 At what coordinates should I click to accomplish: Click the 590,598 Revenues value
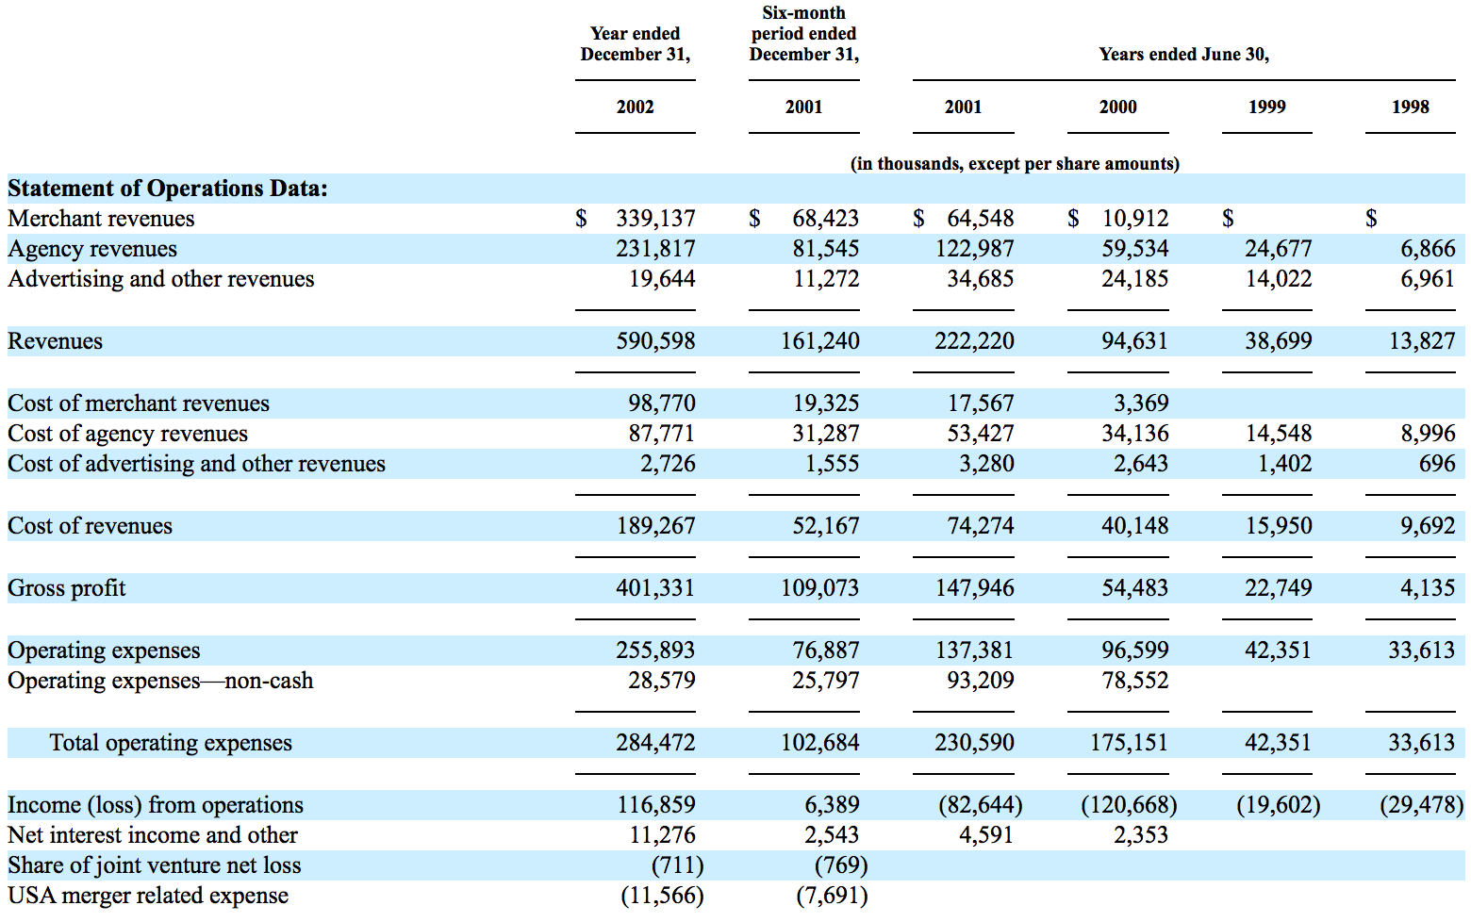point(655,341)
